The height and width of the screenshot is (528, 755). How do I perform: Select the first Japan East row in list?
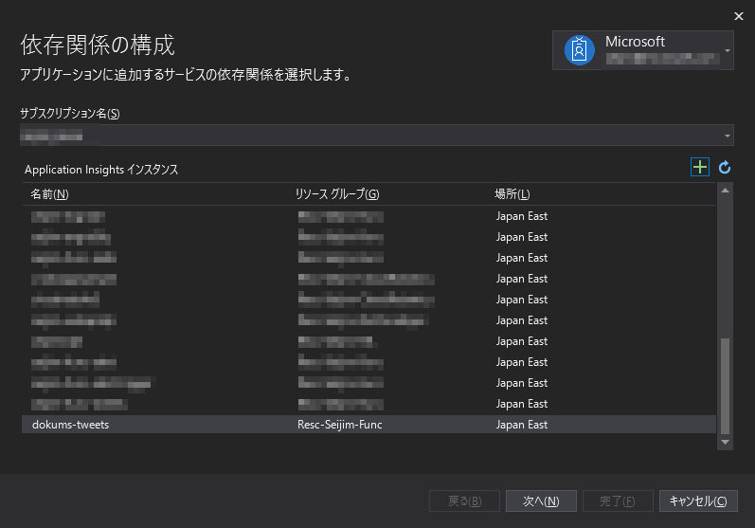click(369, 216)
